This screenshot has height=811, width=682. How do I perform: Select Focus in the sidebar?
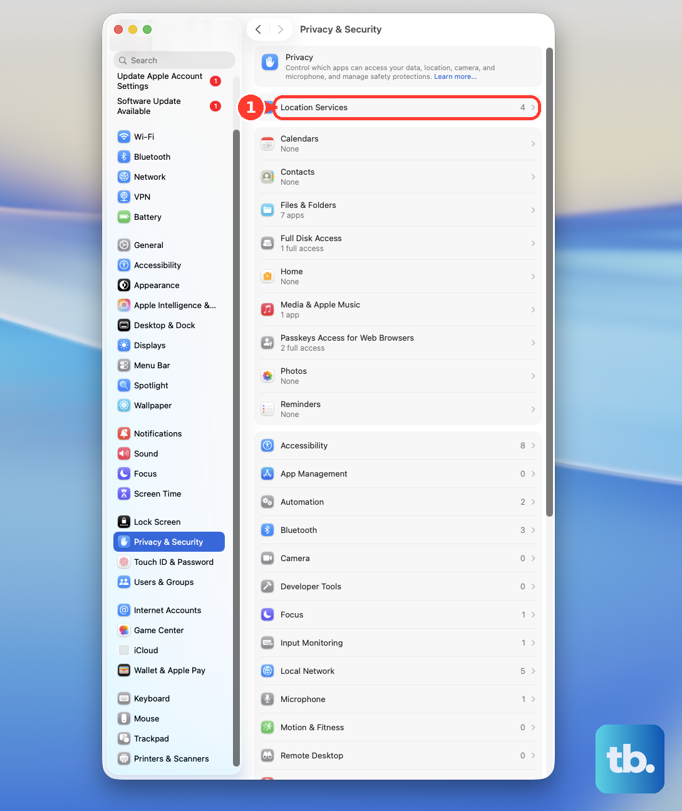tap(169, 473)
